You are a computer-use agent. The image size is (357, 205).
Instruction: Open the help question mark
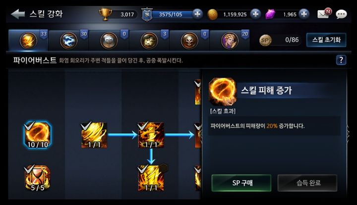coord(341,60)
